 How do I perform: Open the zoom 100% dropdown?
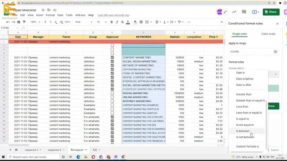click(35, 22)
